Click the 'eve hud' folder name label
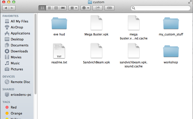193x119 pixels. coord(59,34)
